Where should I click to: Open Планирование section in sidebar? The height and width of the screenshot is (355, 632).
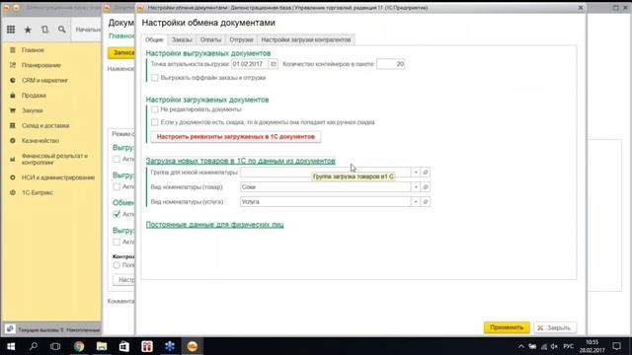[40, 65]
